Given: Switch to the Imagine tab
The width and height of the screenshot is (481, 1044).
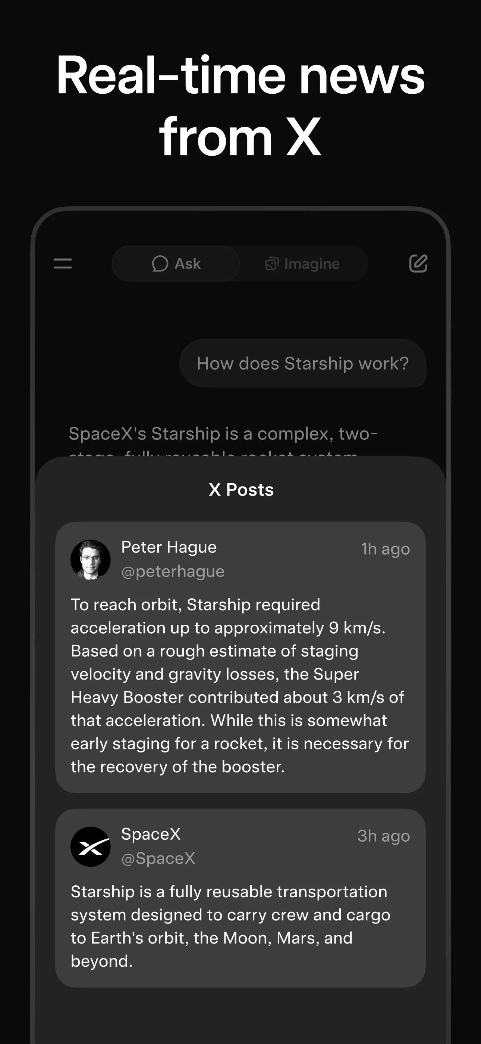Looking at the screenshot, I should (303, 264).
